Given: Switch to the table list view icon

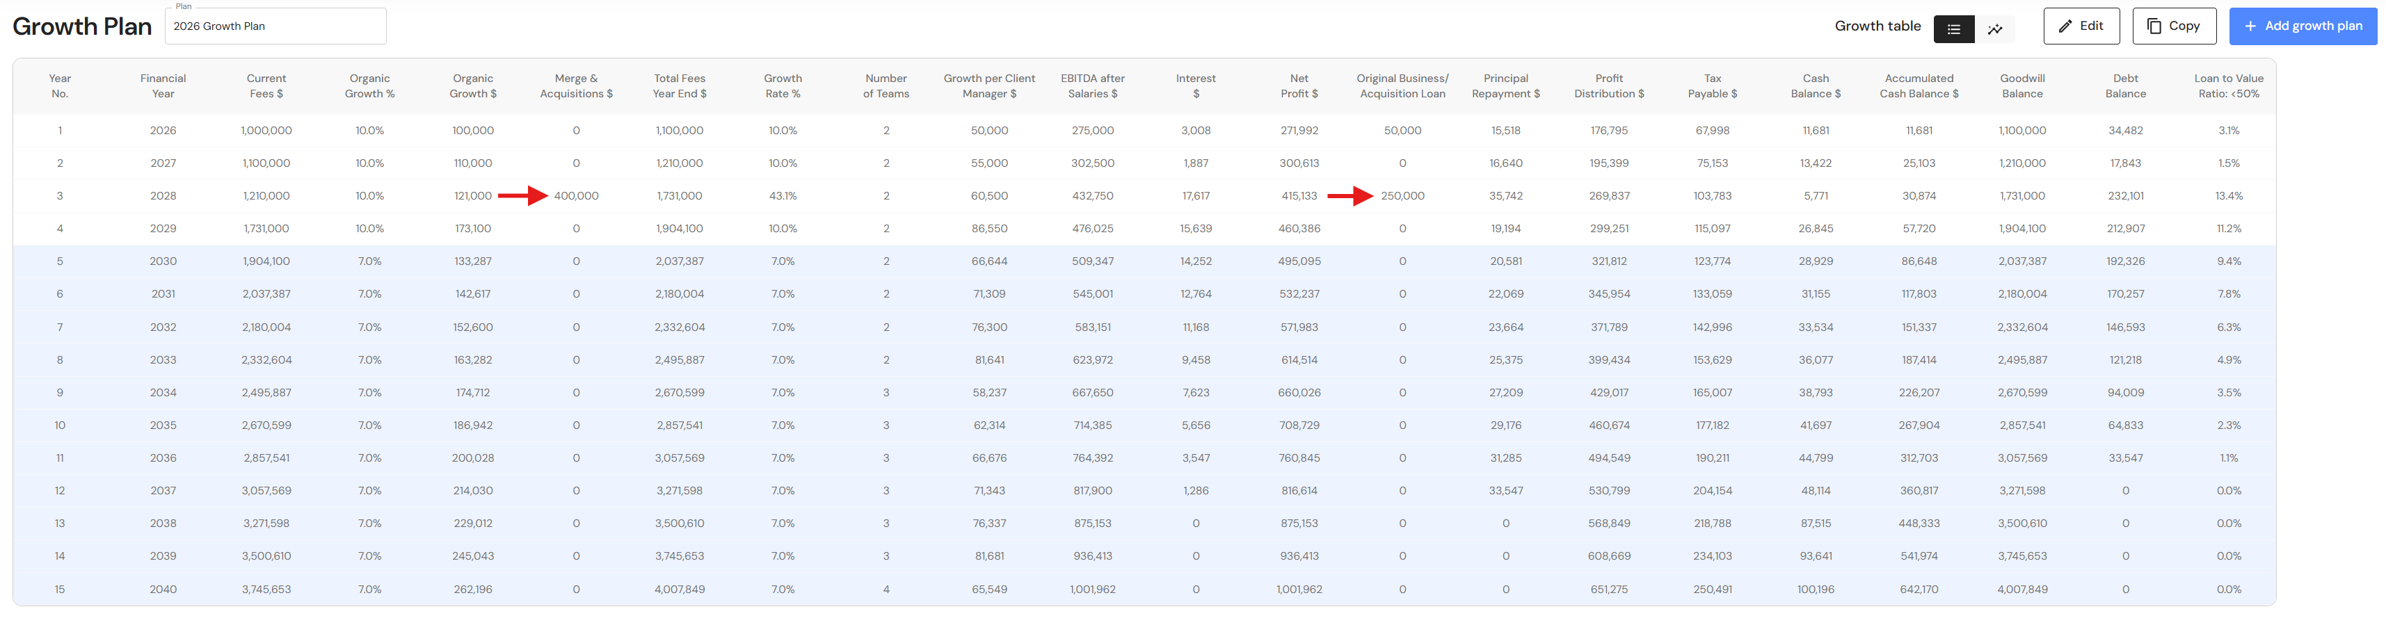Looking at the screenshot, I should point(1953,29).
